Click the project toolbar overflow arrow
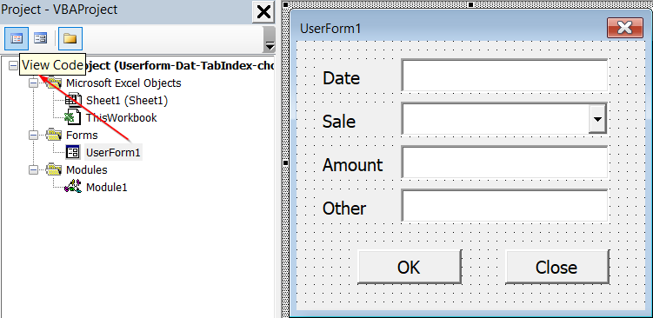The image size is (653, 318). click(270, 40)
